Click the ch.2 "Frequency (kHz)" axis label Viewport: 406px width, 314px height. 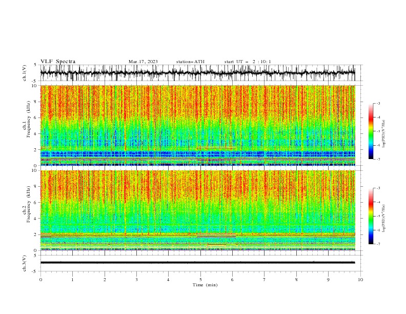point(29,204)
